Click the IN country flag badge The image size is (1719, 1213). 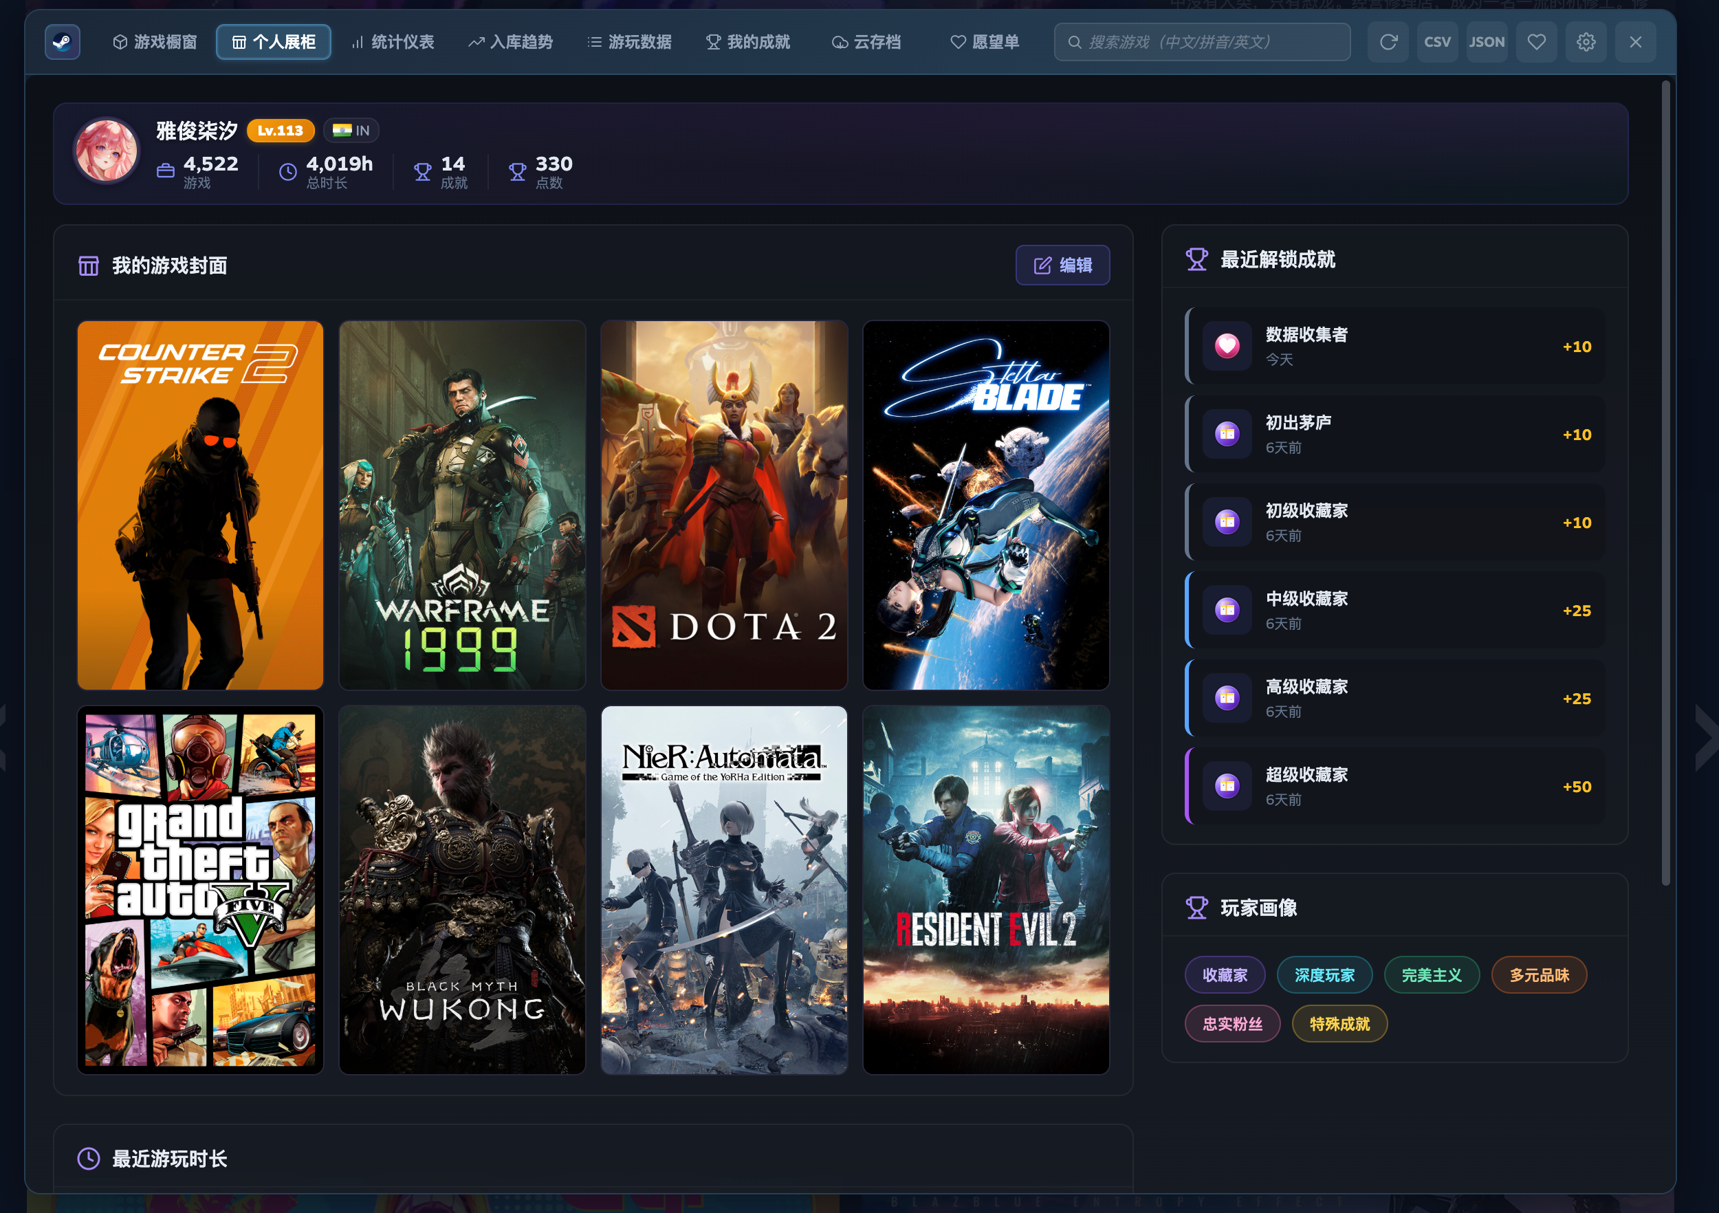(351, 130)
